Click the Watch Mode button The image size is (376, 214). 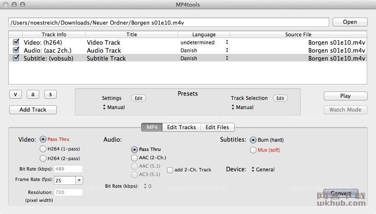click(346, 110)
